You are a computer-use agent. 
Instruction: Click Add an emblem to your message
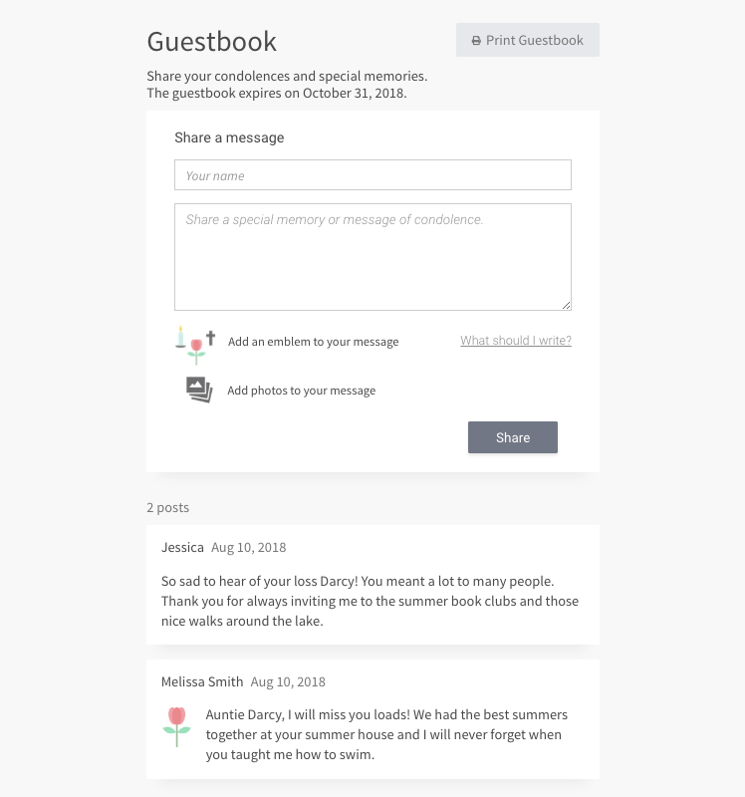[x=313, y=342]
